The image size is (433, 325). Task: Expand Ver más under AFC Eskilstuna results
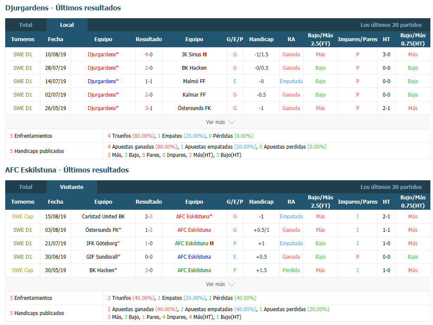tap(220, 284)
